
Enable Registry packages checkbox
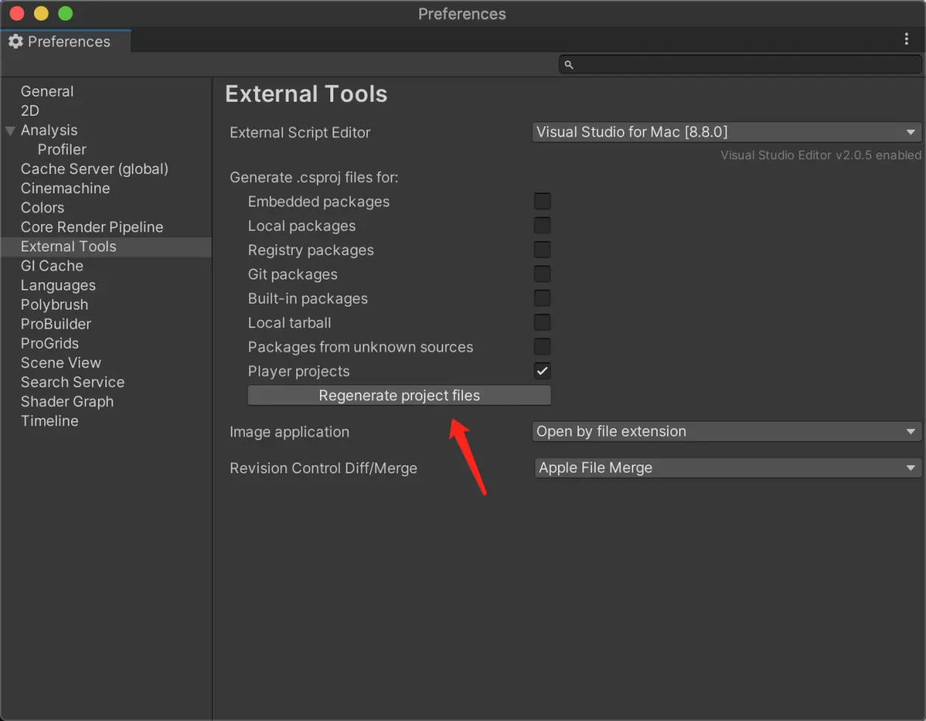(542, 250)
